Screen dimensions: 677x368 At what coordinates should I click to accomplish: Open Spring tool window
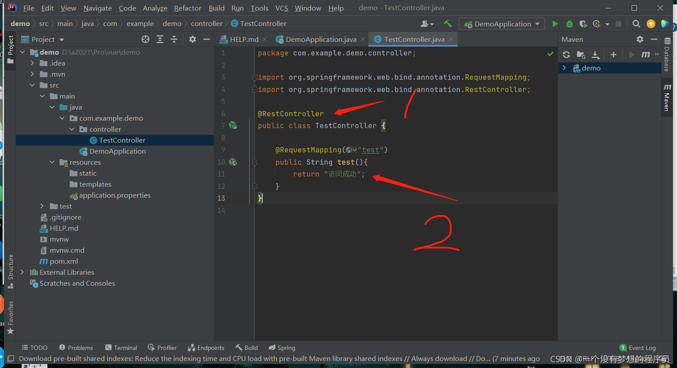[x=282, y=348]
